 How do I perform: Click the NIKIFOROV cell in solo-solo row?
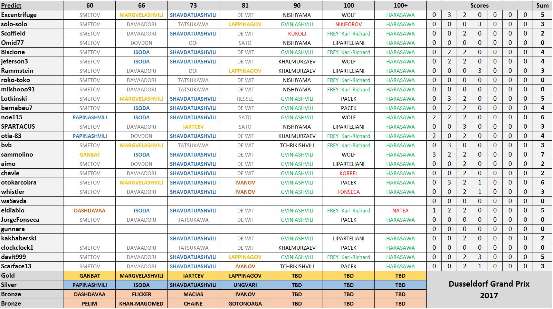coord(349,24)
